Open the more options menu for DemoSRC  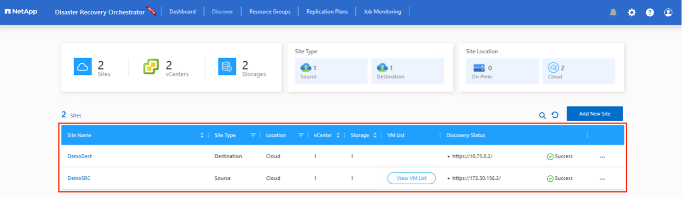click(x=602, y=179)
